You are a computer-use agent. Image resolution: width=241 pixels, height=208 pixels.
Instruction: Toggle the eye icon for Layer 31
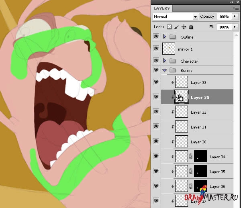pos(156,126)
